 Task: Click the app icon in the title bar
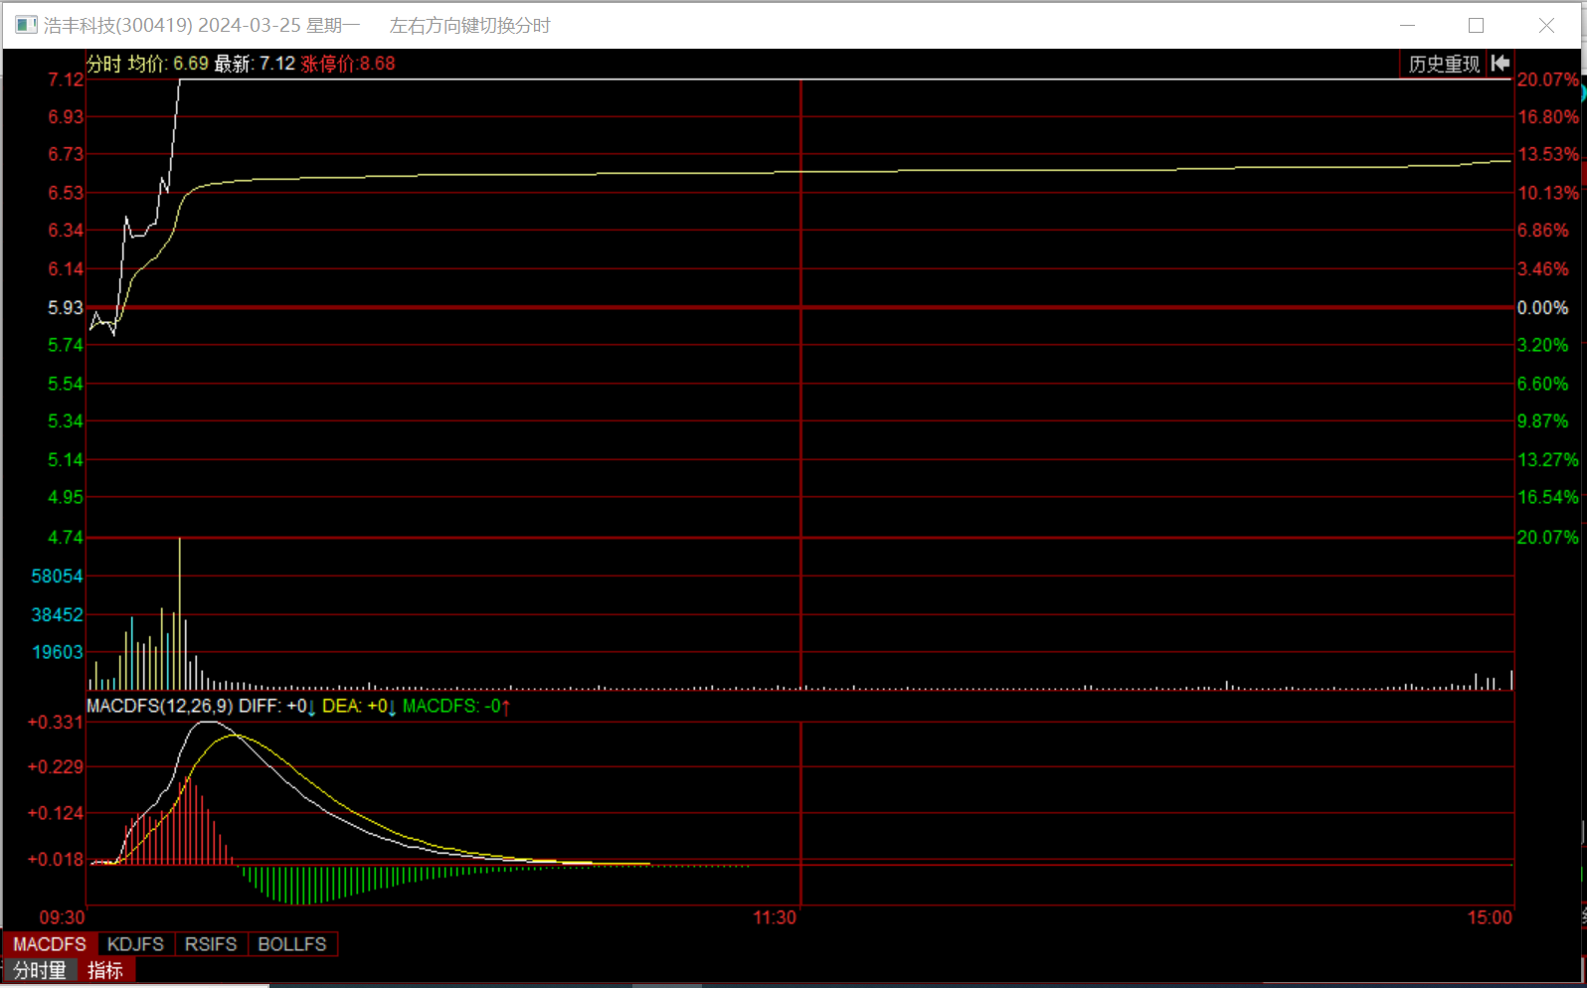click(x=26, y=25)
